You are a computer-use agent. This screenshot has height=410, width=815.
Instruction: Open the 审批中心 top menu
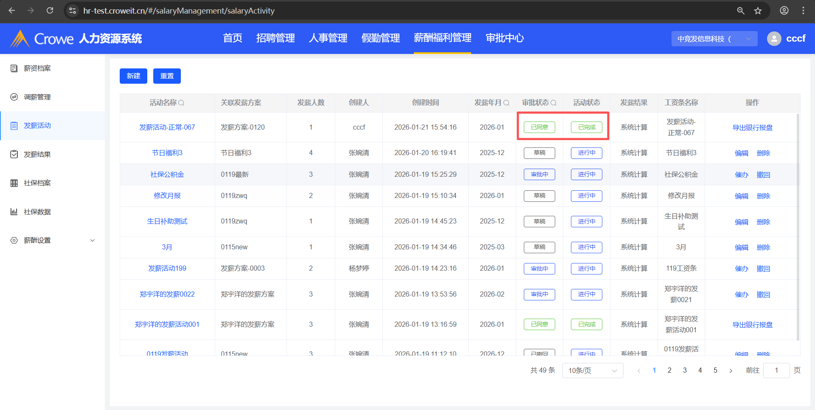coord(504,38)
